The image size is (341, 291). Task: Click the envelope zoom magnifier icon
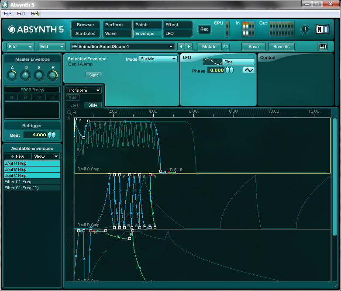69,112
